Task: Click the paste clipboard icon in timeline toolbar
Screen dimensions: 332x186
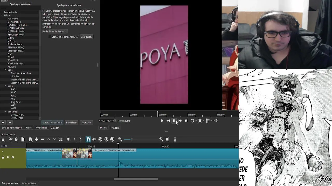Action: 23,139
